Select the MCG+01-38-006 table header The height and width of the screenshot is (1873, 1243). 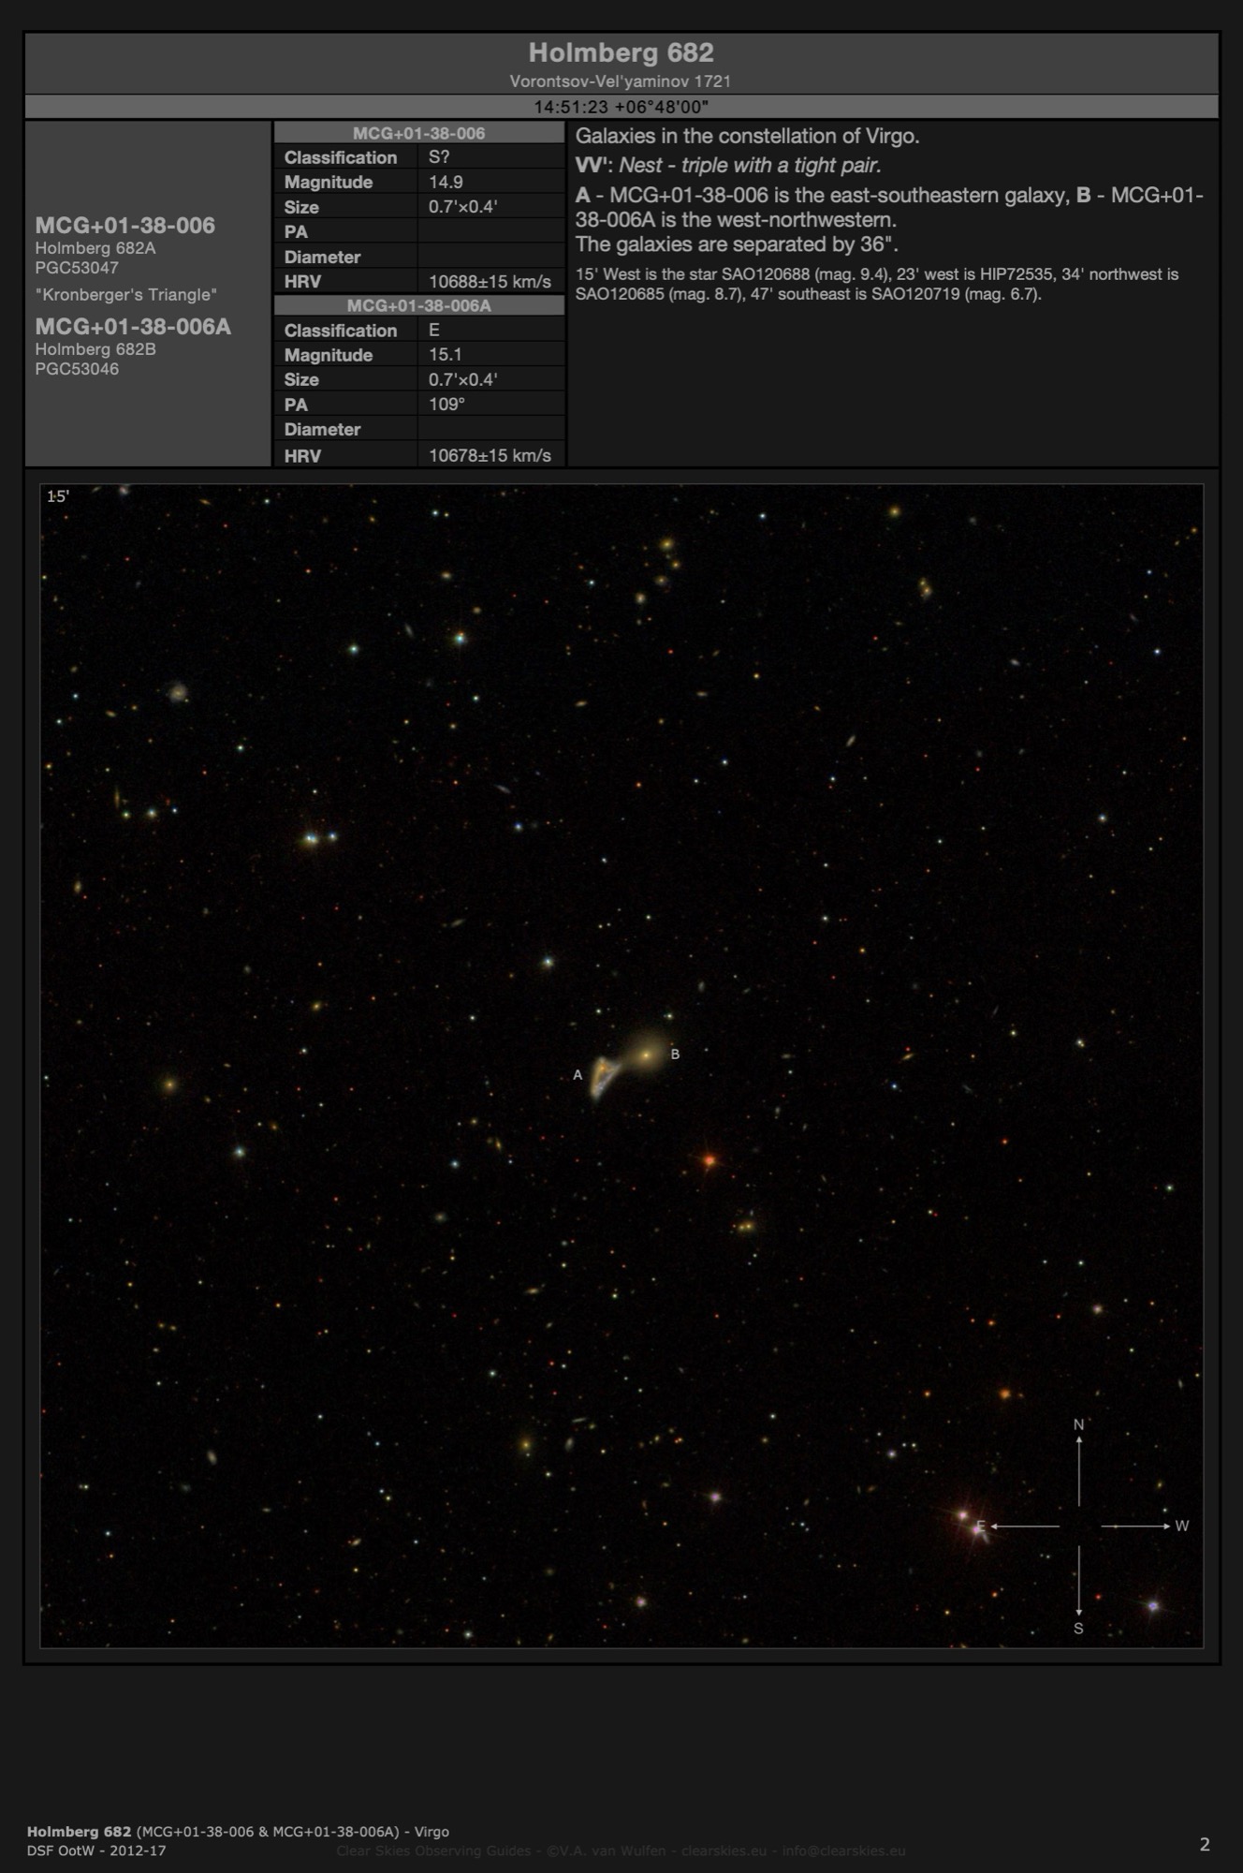pos(418,133)
